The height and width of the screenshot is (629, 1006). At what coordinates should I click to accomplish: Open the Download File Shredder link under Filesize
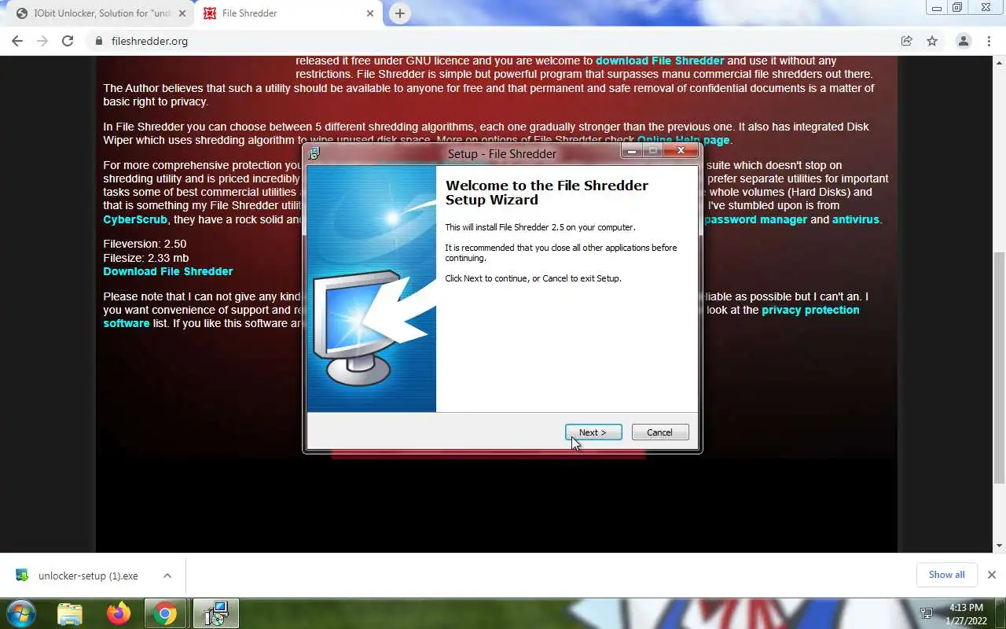tap(168, 271)
